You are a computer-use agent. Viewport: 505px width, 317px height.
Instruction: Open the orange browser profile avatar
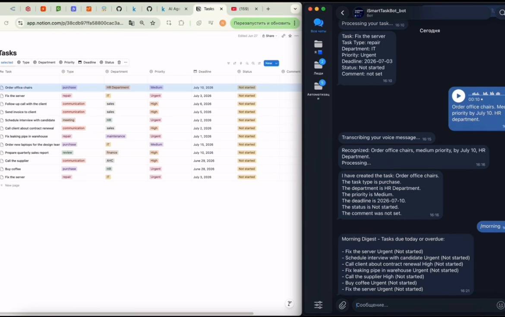223,23
